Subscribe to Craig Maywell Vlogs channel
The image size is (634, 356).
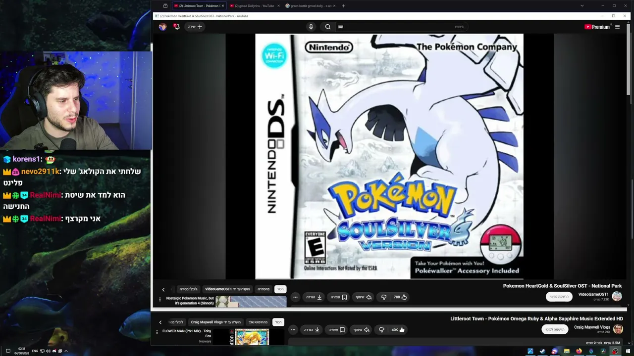point(555,329)
